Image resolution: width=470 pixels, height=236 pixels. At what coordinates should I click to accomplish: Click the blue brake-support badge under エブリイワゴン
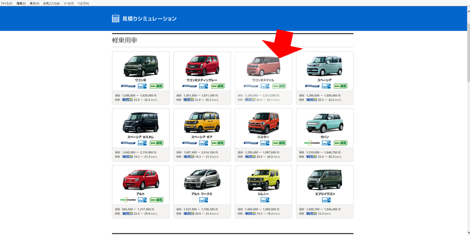[327, 200]
